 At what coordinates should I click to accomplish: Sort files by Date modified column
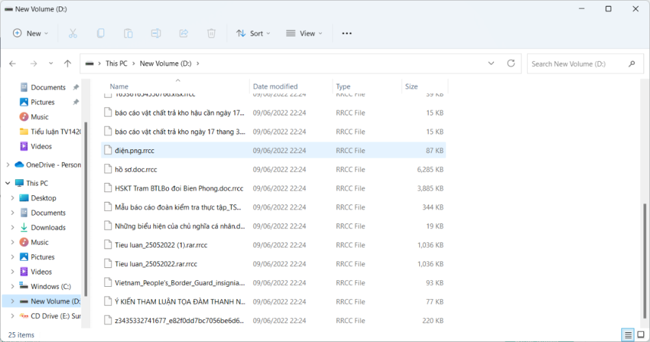[276, 86]
